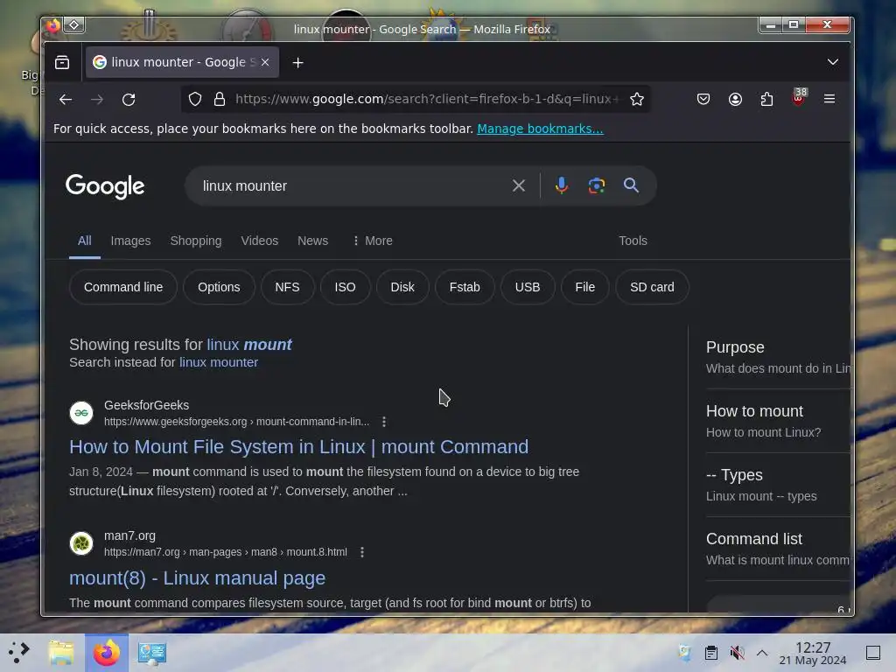Viewport: 896px width, 672px height.
Task: Filter by the SD card chip
Action: click(652, 287)
